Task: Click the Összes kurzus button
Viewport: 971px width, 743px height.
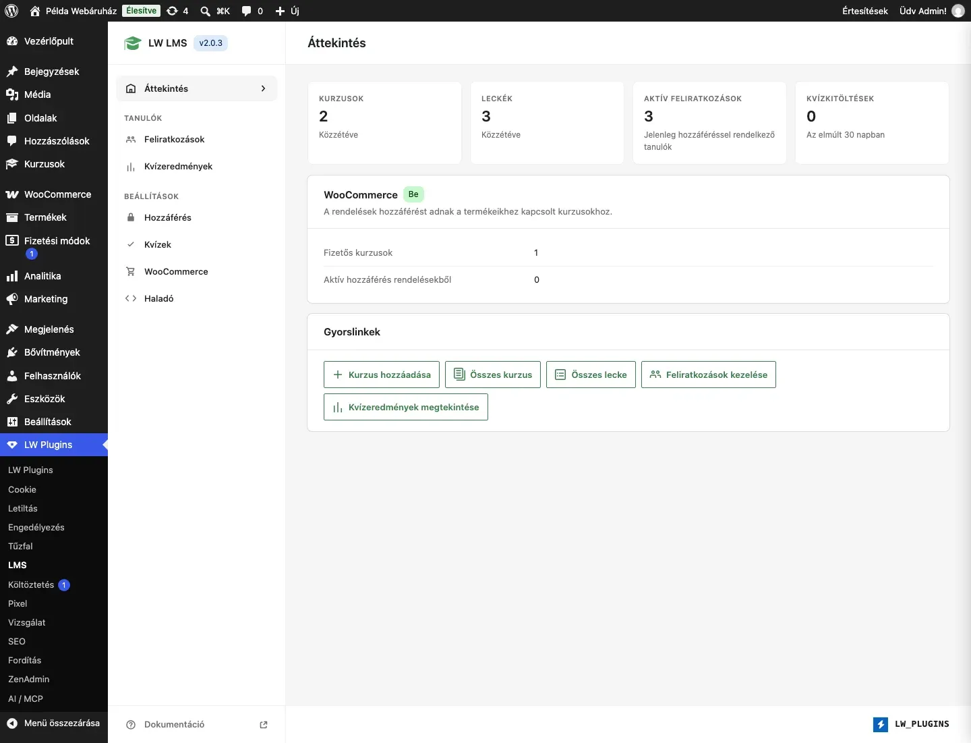Action: coord(493,375)
